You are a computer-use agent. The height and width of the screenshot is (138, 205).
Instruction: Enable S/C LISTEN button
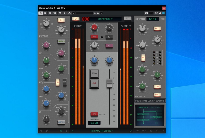pyautogui.click(x=94, y=114)
